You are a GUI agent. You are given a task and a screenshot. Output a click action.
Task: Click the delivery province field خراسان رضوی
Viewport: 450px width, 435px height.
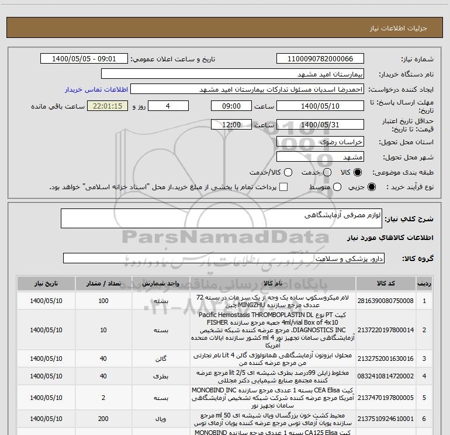(320, 141)
